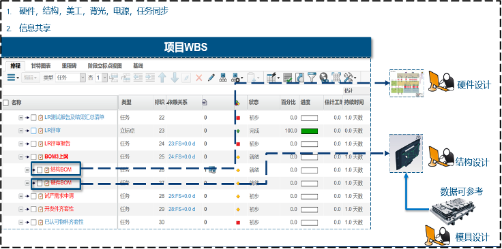The width and height of the screenshot is (502, 249).
Task: Click the pencil edit icon
Action: click(x=211, y=78)
